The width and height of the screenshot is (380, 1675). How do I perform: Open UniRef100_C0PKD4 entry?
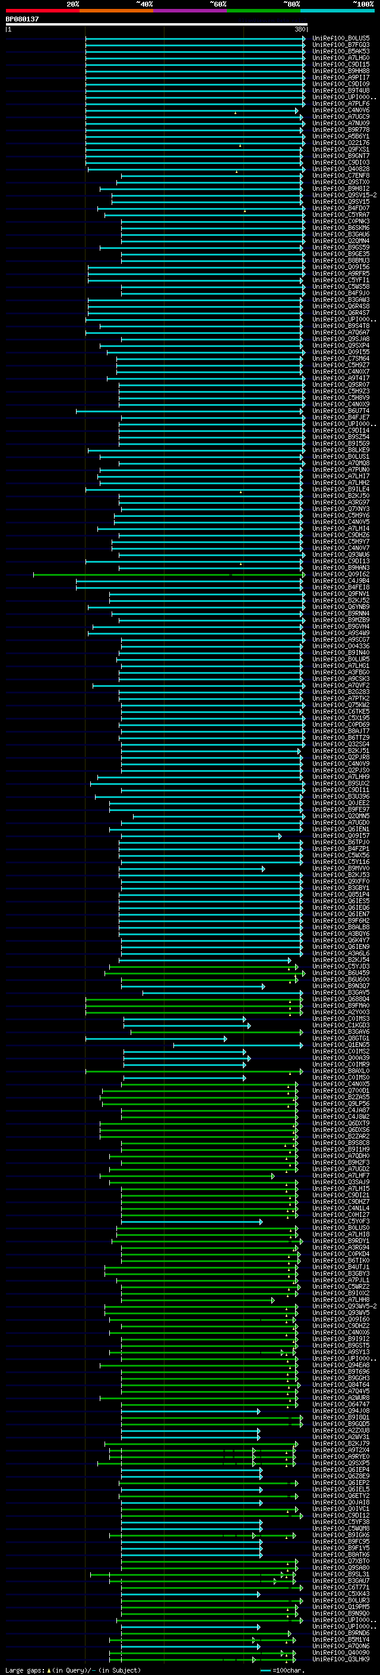(340, 1254)
